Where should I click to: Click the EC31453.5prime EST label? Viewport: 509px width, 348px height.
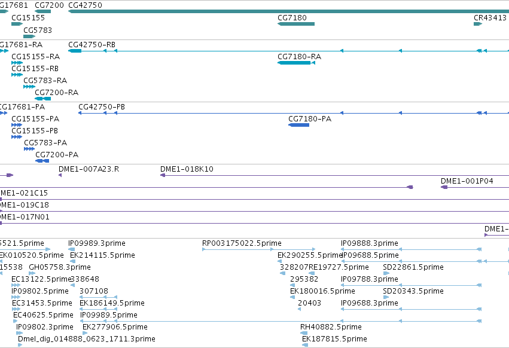pos(42,303)
